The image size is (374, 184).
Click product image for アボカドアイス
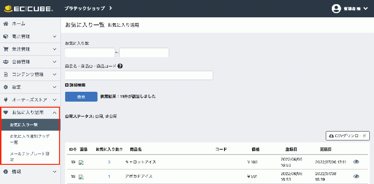82,177
